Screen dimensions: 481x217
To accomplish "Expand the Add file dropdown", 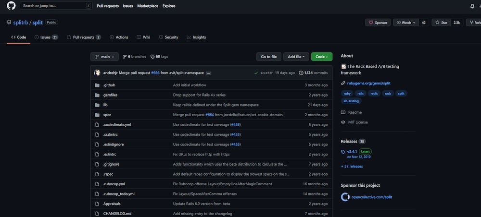I will tap(296, 57).
